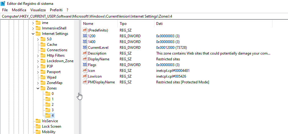
Task: Select the Description string value icon
Action: (85, 53)
